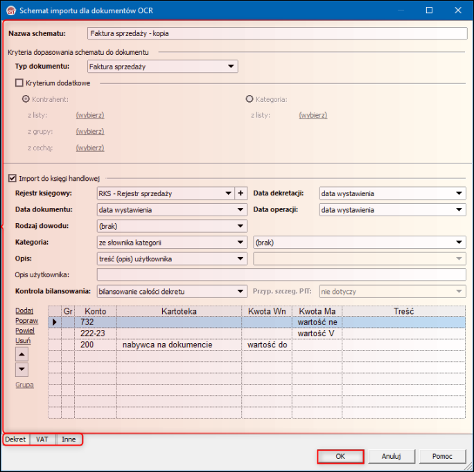Screen dimensions: 474x472
Task: Select the Kategoria radio button
Action: tap(249, 99)
